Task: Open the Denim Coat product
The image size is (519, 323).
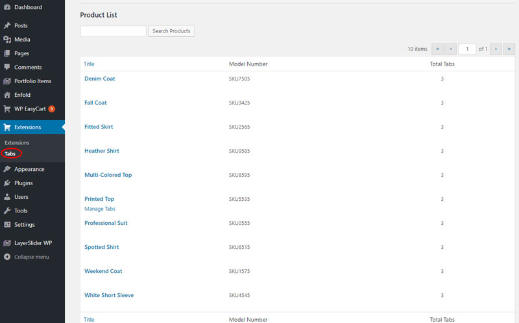Action: click(x=100, y=79)
